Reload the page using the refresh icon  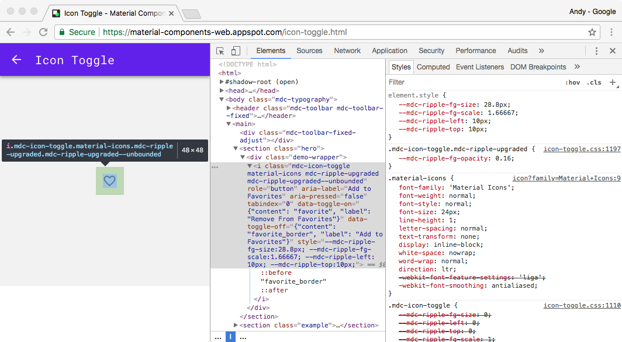[43, 33]
